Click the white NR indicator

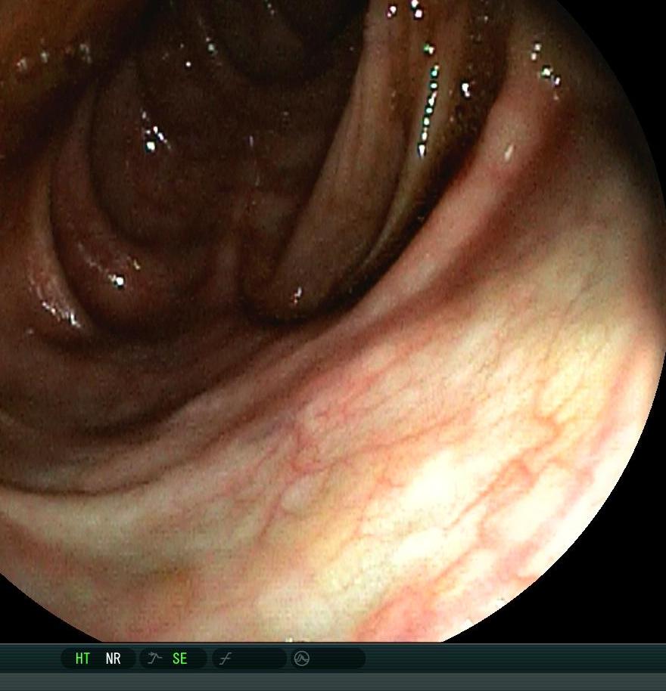click(114, 658)
